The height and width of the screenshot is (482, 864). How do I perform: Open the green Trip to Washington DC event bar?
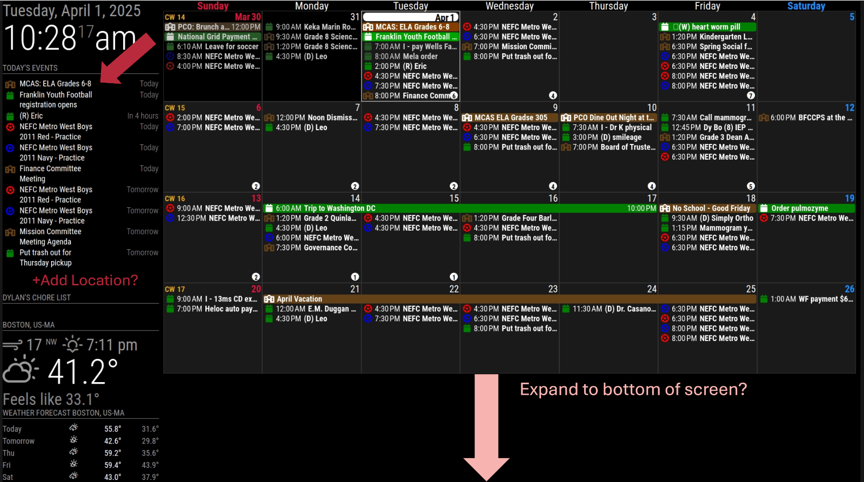(459, 208)
